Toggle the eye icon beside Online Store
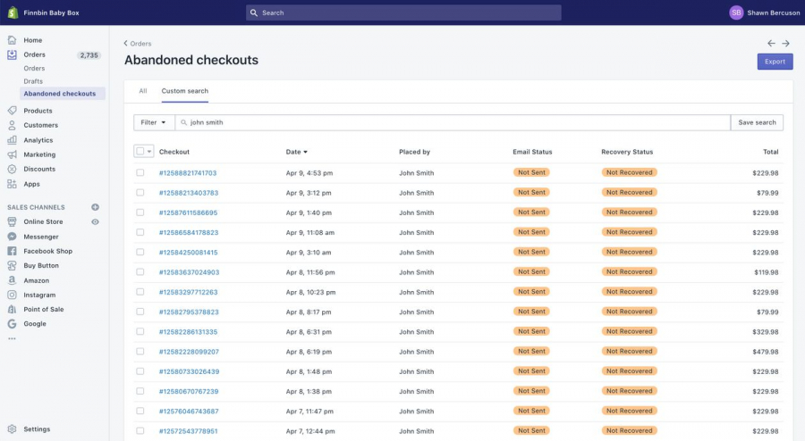This screenshot has width=805, height=441. [x=96, y=221]
